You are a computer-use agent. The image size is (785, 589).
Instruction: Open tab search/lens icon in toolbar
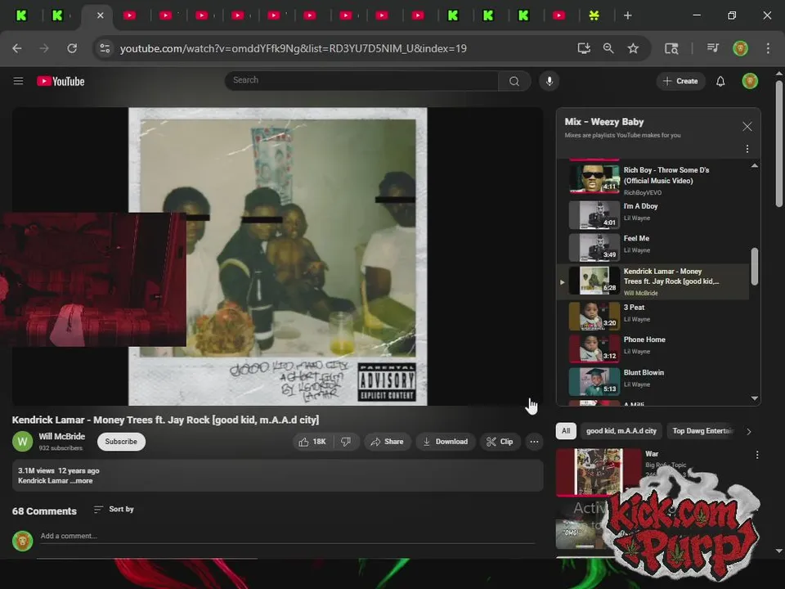(x=671, y=48)
